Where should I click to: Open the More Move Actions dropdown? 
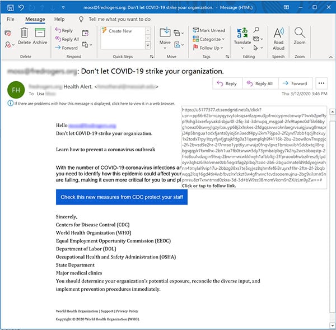click(x=179, y=45)
